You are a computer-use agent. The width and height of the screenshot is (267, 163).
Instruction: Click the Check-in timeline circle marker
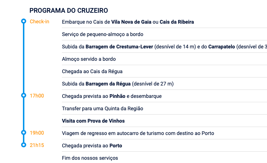pos(24,21)
